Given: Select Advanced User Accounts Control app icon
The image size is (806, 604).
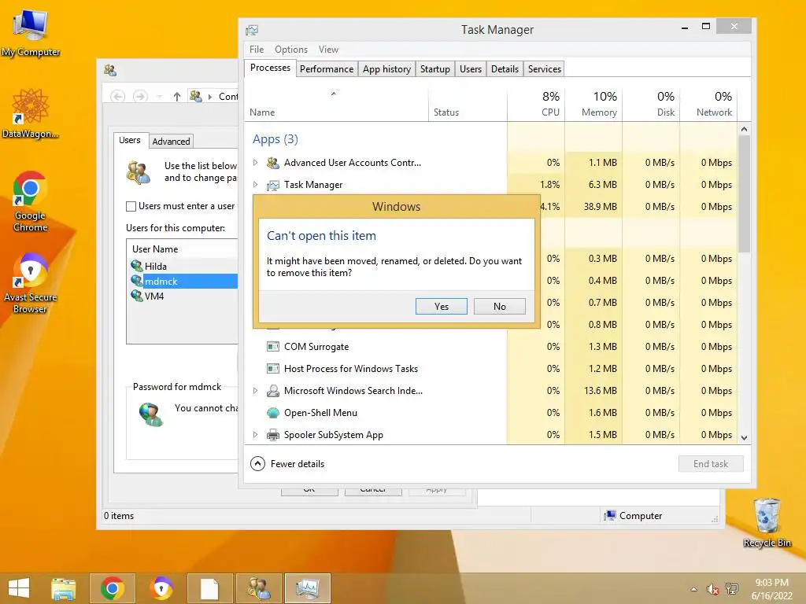Looking at the screenshot, I should (273, 163).
